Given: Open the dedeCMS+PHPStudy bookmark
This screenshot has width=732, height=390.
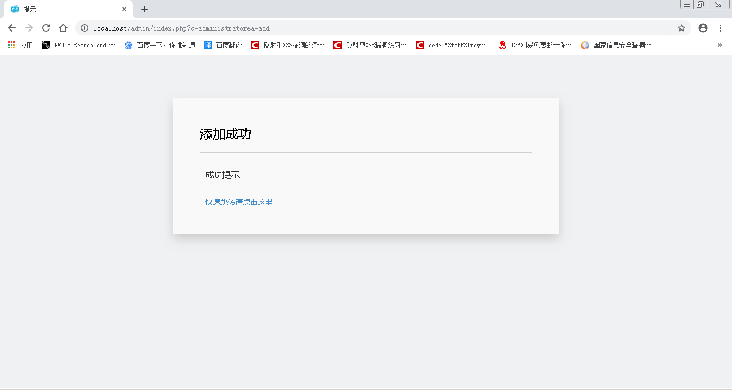Looking at the screenshot, I should click(x=451, y=45).
